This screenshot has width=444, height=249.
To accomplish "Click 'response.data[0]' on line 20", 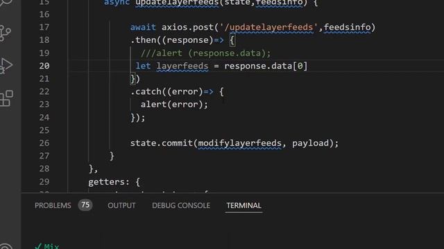I will click(x=266, y=66).
